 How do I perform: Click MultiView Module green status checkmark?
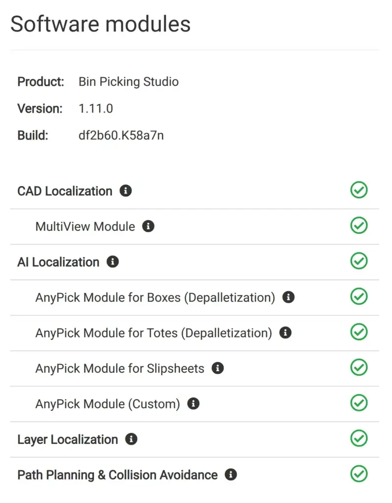click(x=359, y=225)
